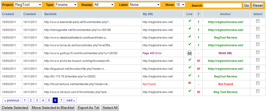
Task: Tick the checkbox for baerental-party.at backlink
Action: [258, 21]
